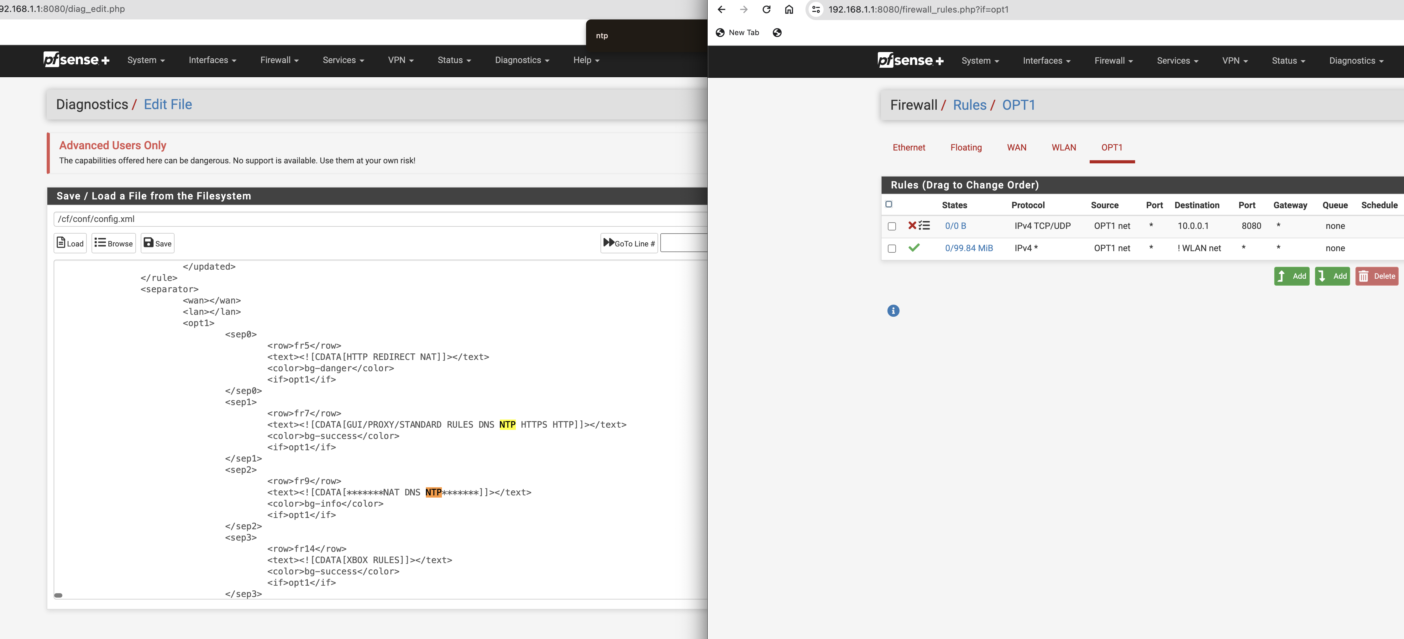
Task: Open the Rules breadcrumb link
Action: [970, 105]
